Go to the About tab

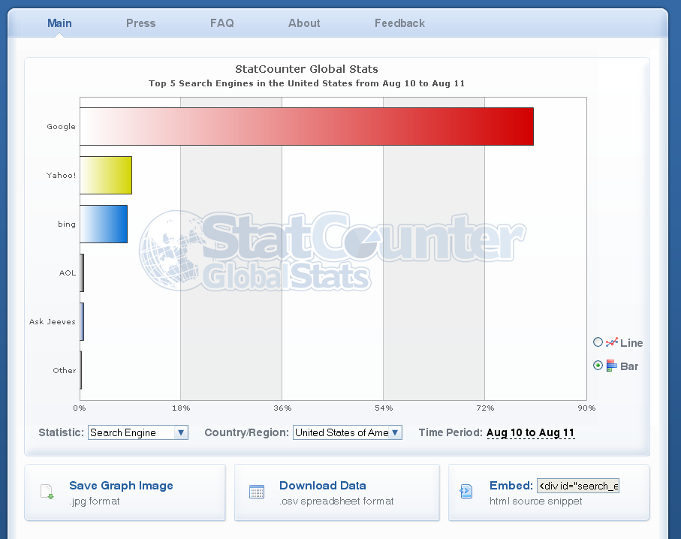tap(304, 23)
